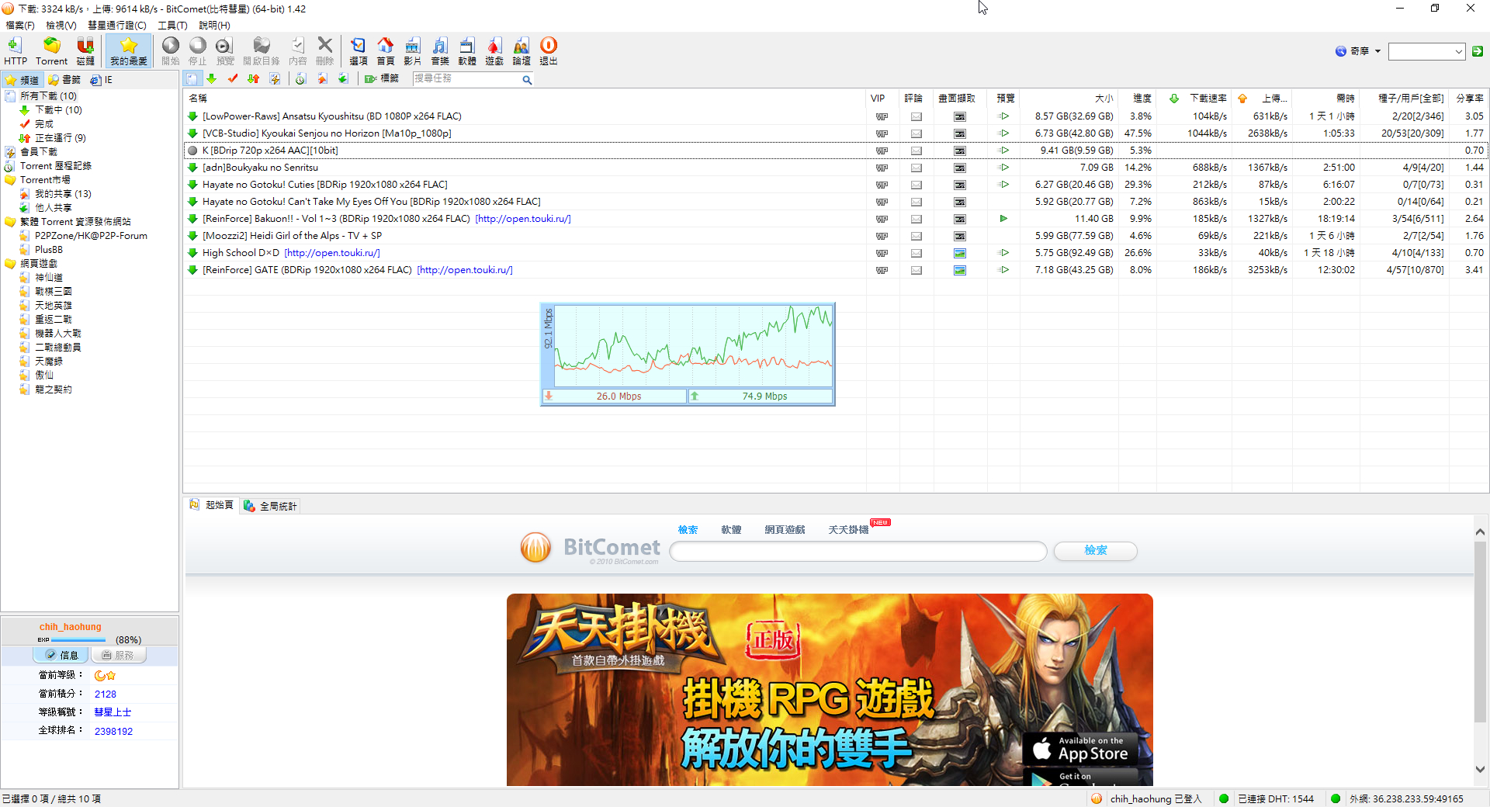Open the toolbar search combo box
The image size is (1490, 807).
point(1426,51)
